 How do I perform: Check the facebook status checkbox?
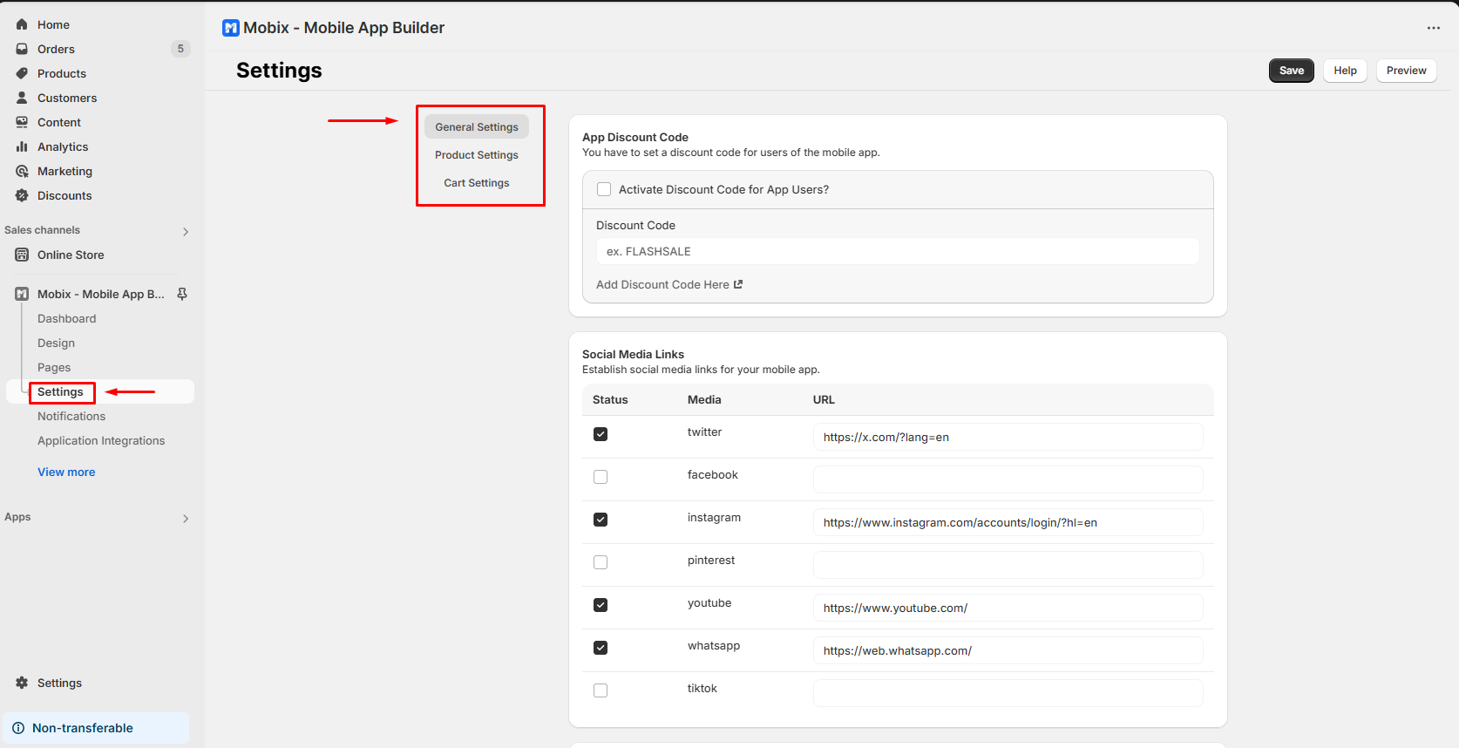tap(601, 477)
